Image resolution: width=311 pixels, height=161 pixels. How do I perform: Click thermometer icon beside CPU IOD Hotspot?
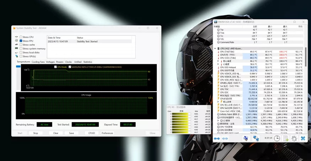(218, 67)
